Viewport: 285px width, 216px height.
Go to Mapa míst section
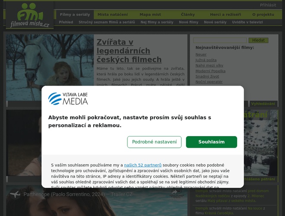point(150,15)
